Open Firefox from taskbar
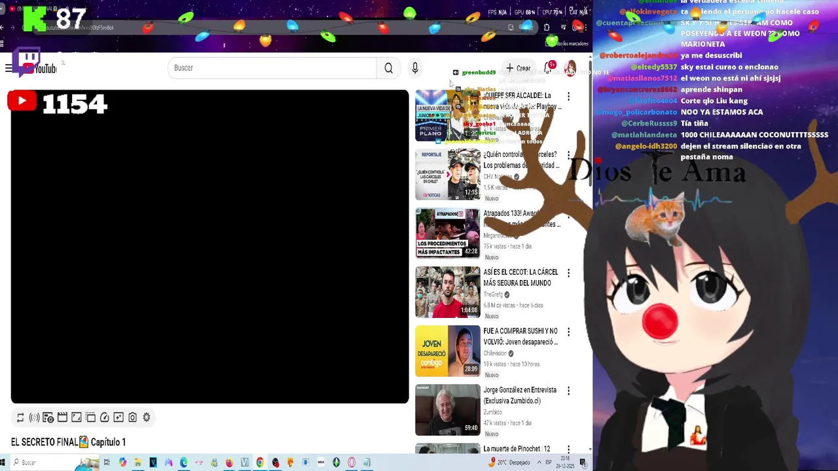This screenshot has width=838, height=471. tap(229, 462)
